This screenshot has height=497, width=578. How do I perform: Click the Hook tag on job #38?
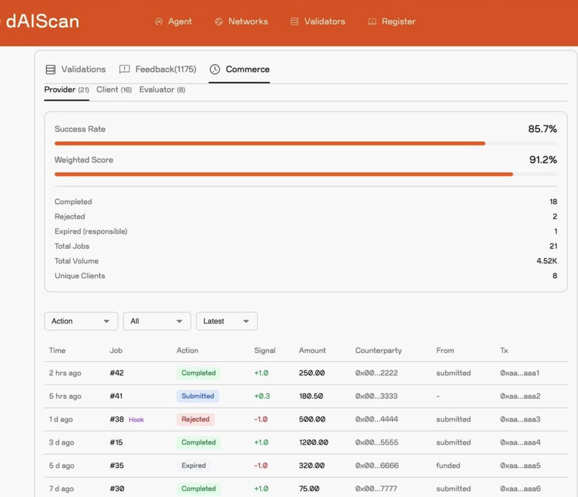point(136,420)
